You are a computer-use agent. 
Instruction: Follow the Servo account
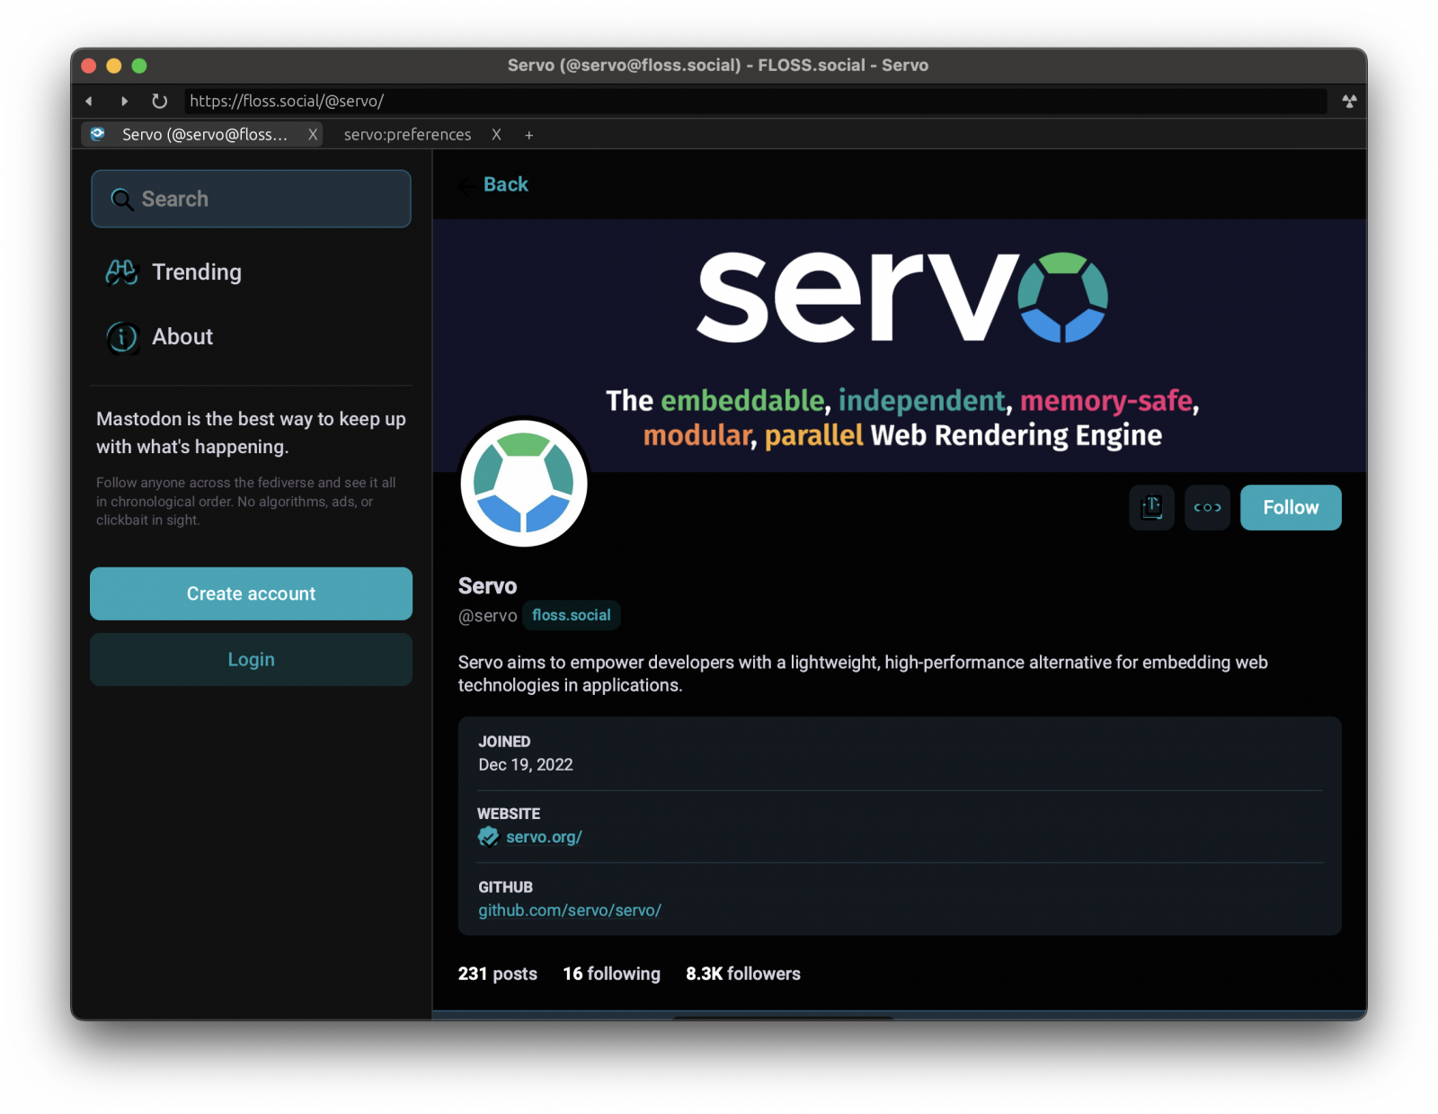(x=1290, y=508)
